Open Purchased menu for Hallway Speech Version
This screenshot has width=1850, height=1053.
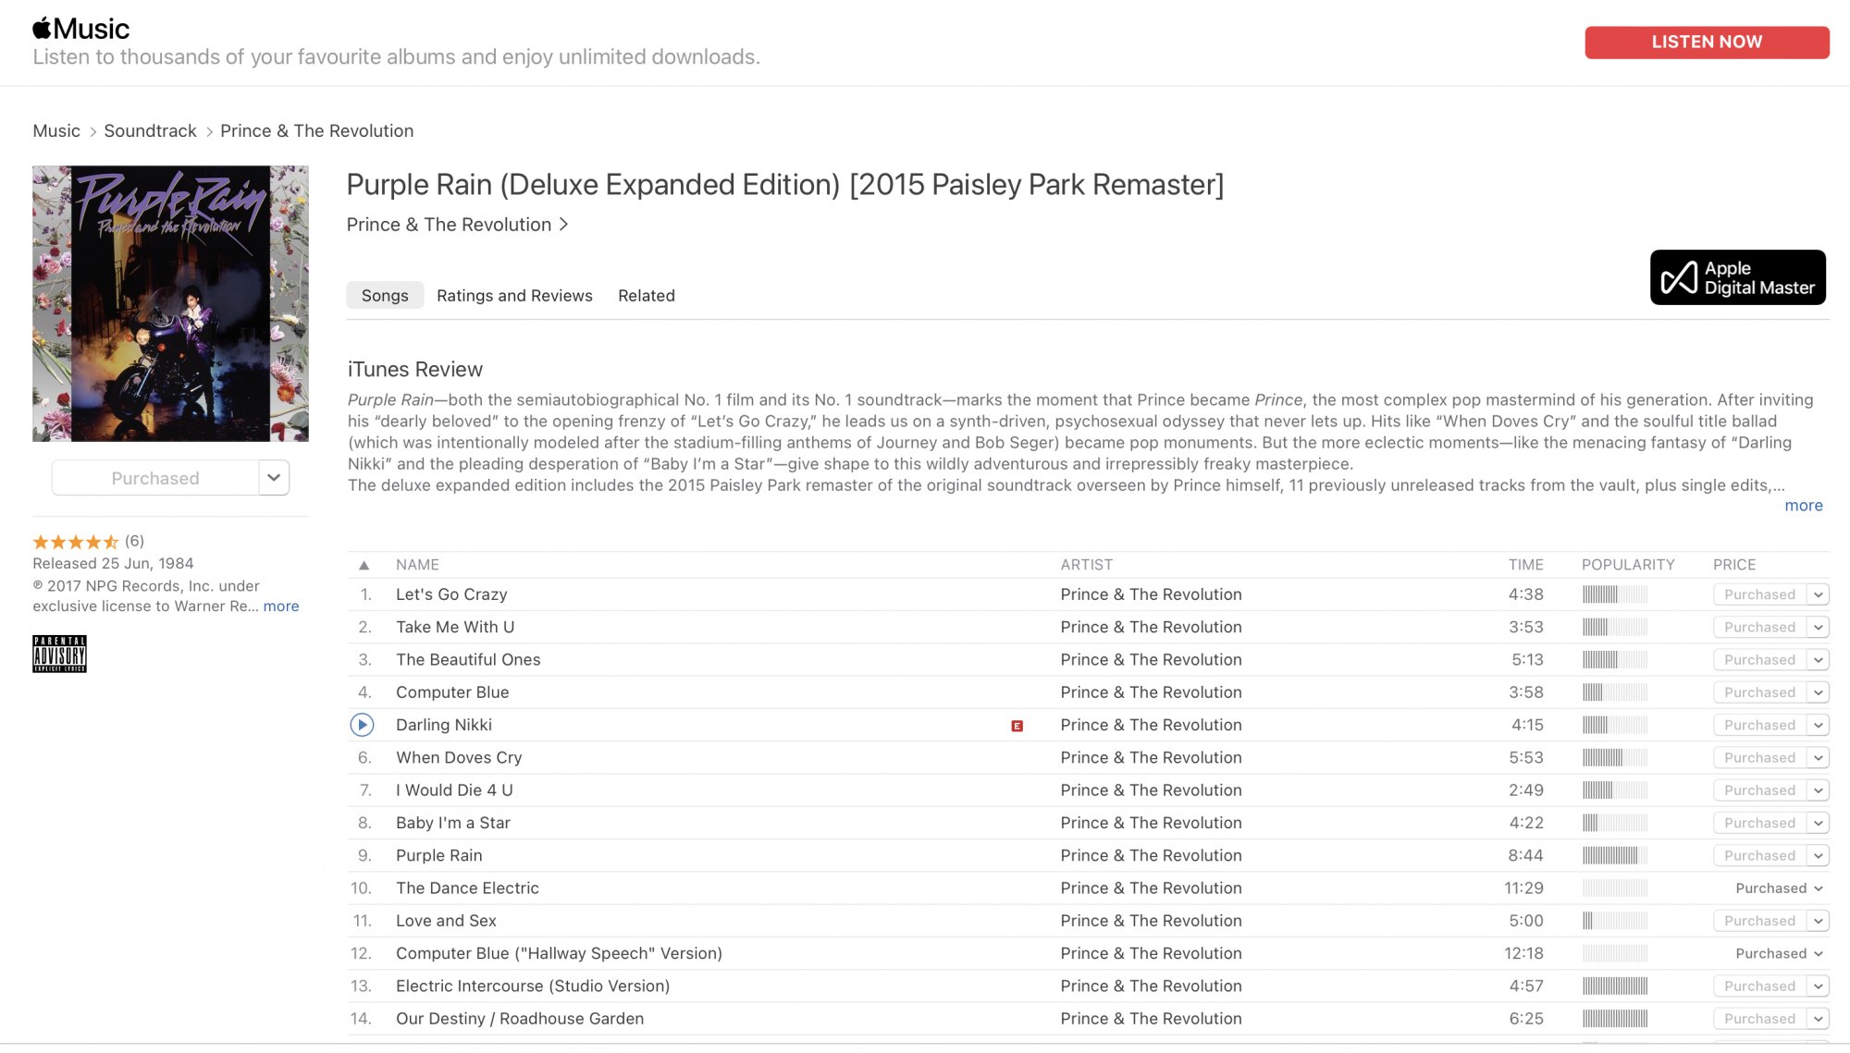coord(1779,954)
